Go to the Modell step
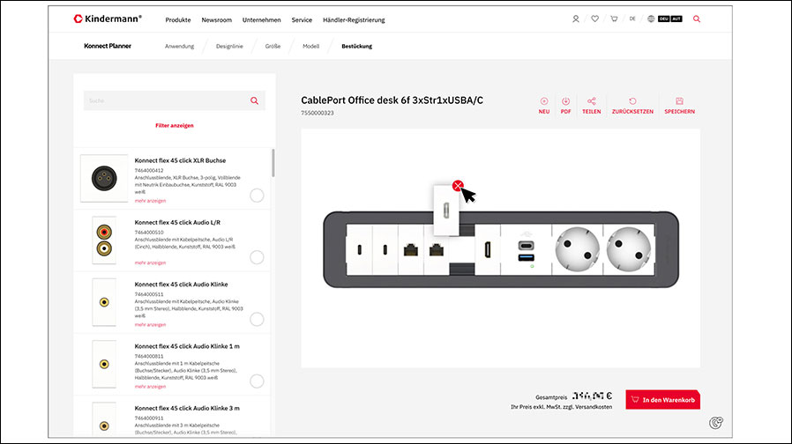The height and width of the screenshot is (444, 792). pos(310,47)
